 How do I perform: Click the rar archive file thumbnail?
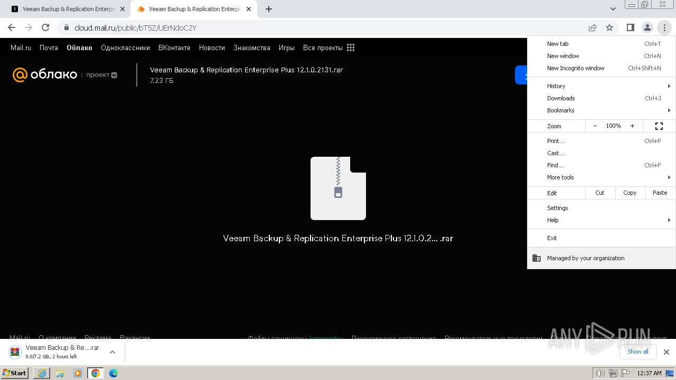tap(338, 188)
